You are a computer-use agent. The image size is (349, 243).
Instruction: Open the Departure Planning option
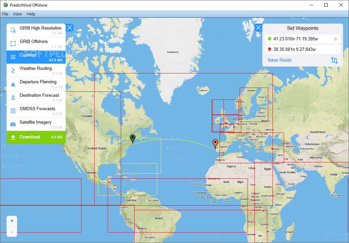[36, 84]
